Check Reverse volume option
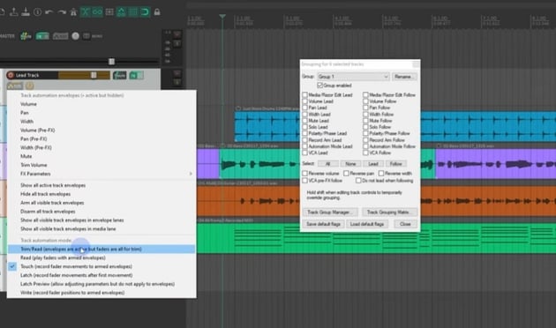Screen dimensions: 556x328 (x=305, y=174)
